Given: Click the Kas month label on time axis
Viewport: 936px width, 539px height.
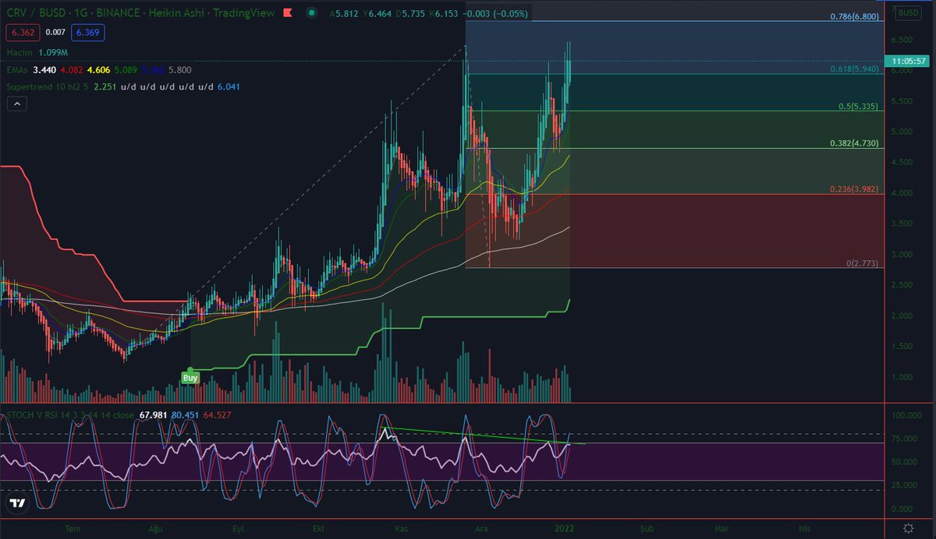Looking at the screenshot, I should (x=402, y=527).
